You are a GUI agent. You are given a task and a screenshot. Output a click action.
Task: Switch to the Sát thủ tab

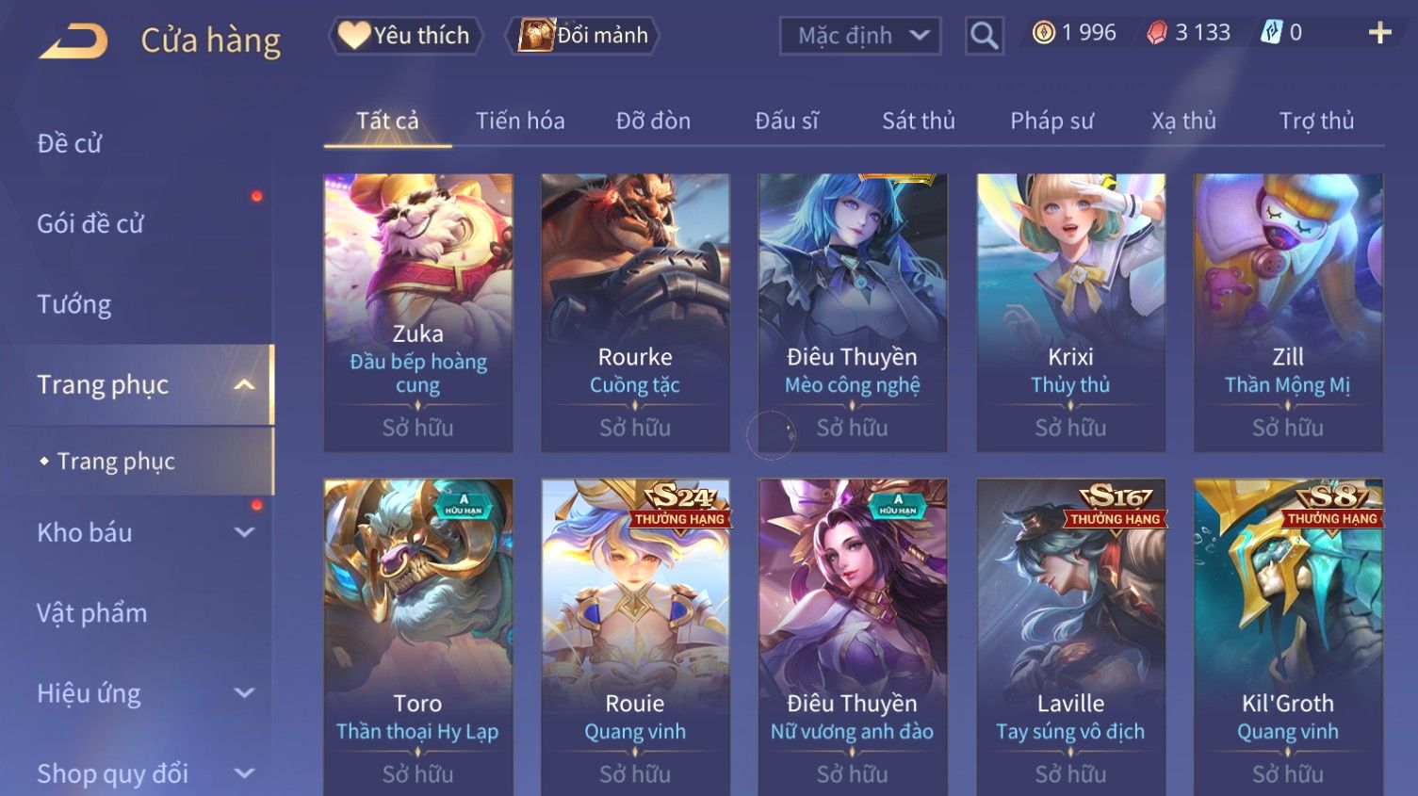[919, 121]
